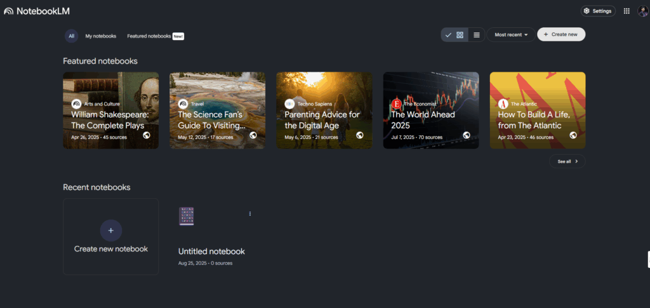Click the Techno Sapiens source icon
This screenshot has width=650, height=308.
pyautogui.click(x=289, y=104)
